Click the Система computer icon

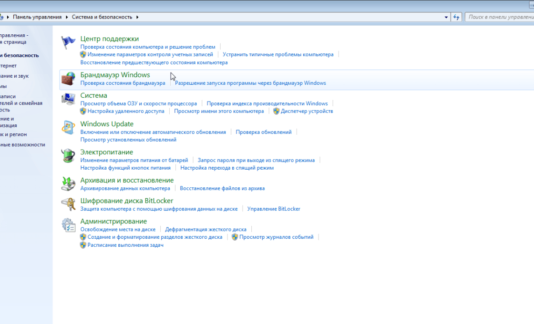pyautogui.click(x=69, y=99)
